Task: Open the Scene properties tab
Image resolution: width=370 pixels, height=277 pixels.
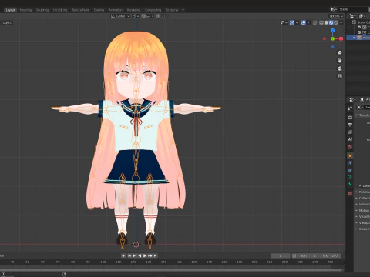Action: (x=350, y=139)
